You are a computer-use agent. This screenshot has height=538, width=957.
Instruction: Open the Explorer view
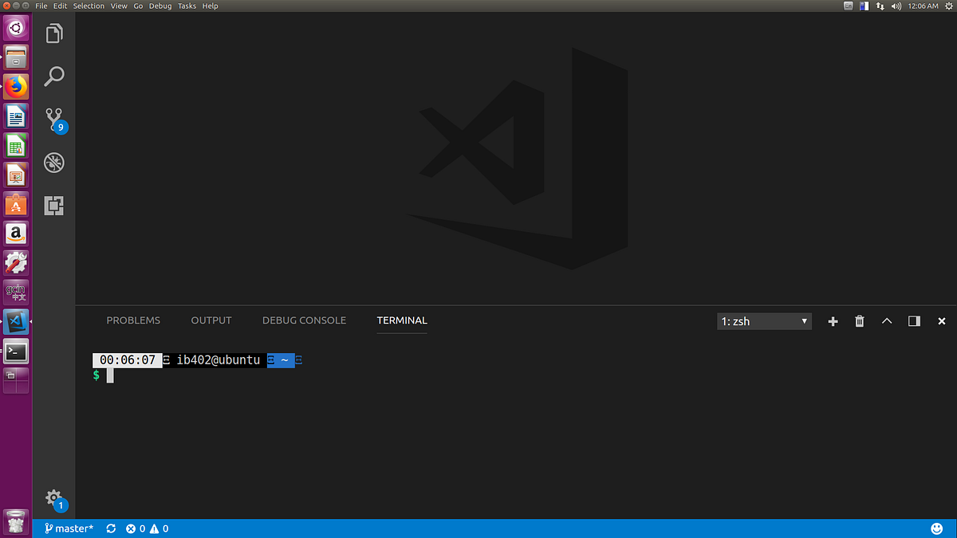click(53, 33)
